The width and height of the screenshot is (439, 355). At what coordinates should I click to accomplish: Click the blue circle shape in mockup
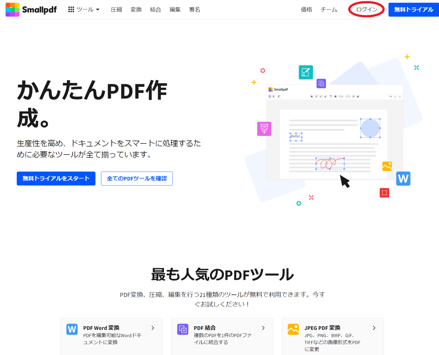370,128
